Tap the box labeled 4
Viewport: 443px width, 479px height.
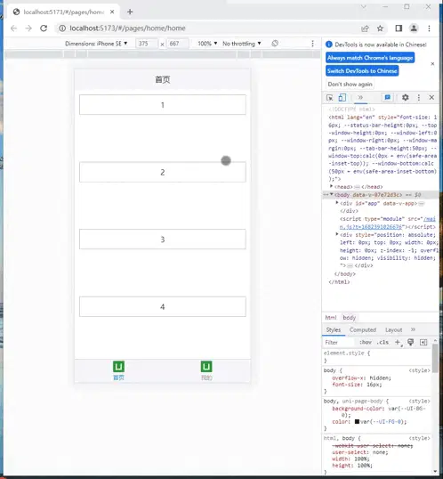click(163, 306)
